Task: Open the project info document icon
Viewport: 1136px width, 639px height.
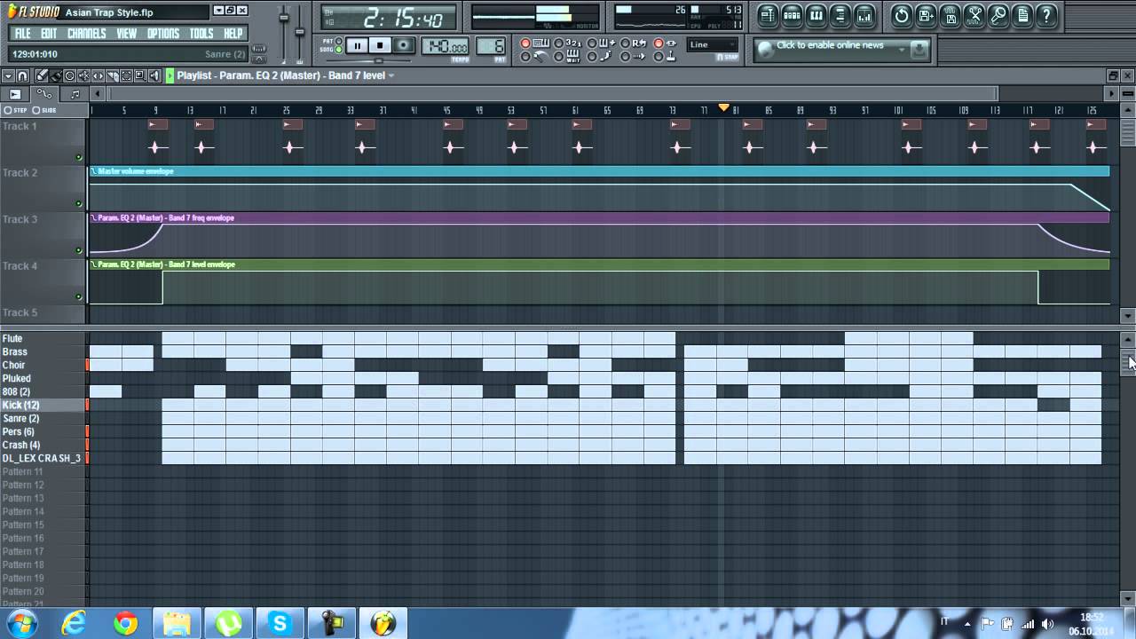Action: (x=1022, y=15)
